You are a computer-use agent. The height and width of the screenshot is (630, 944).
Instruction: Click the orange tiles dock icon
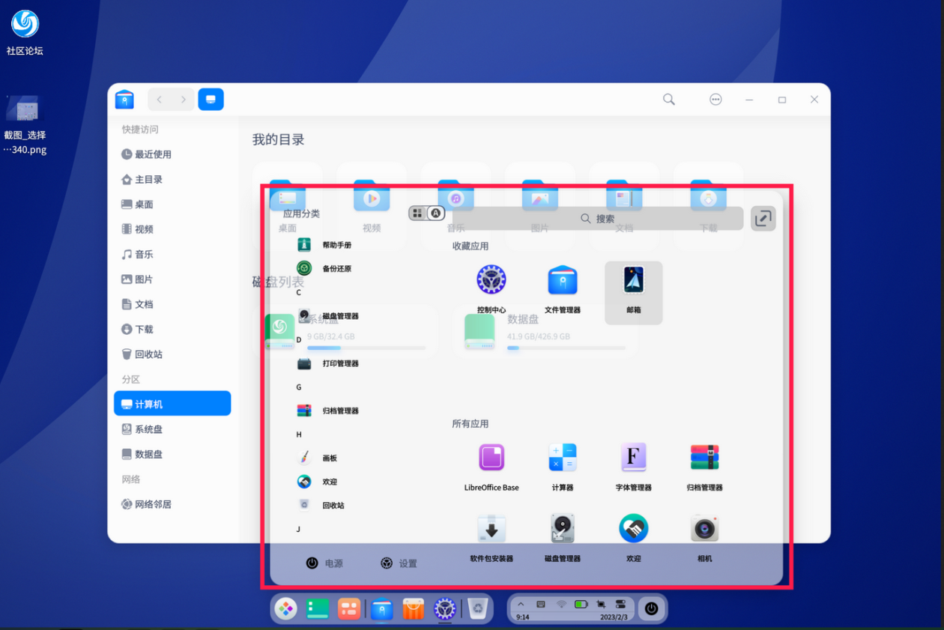[349, 609]
